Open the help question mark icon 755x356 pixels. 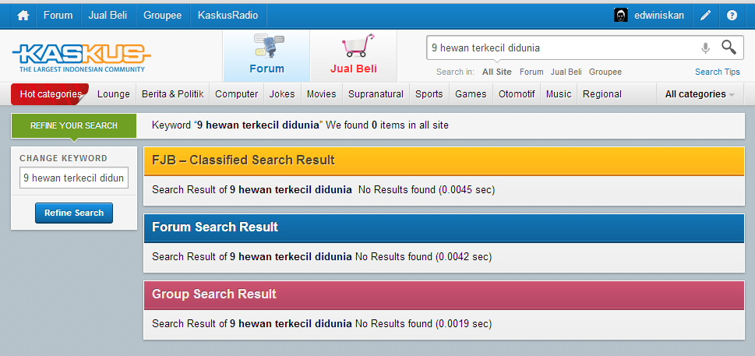(x=732, y=16)
